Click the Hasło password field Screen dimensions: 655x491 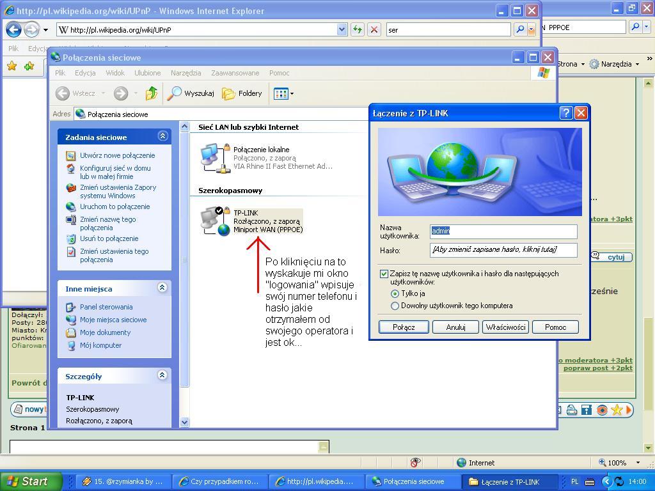point(504,250)
